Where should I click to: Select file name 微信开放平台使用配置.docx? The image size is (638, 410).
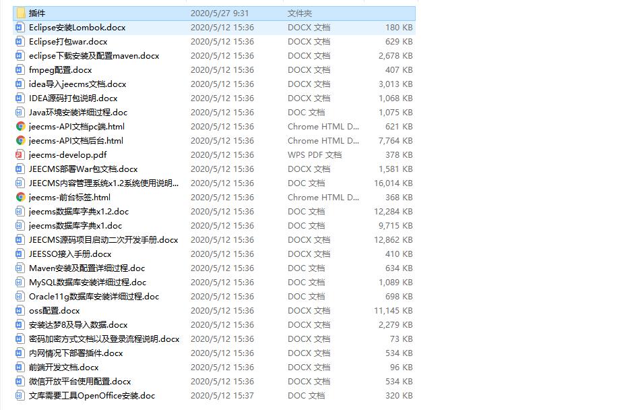pos(79,382)
